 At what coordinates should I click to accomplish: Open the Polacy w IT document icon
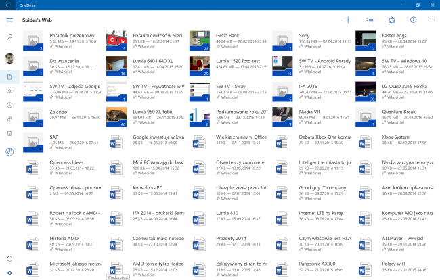(366, 269)
